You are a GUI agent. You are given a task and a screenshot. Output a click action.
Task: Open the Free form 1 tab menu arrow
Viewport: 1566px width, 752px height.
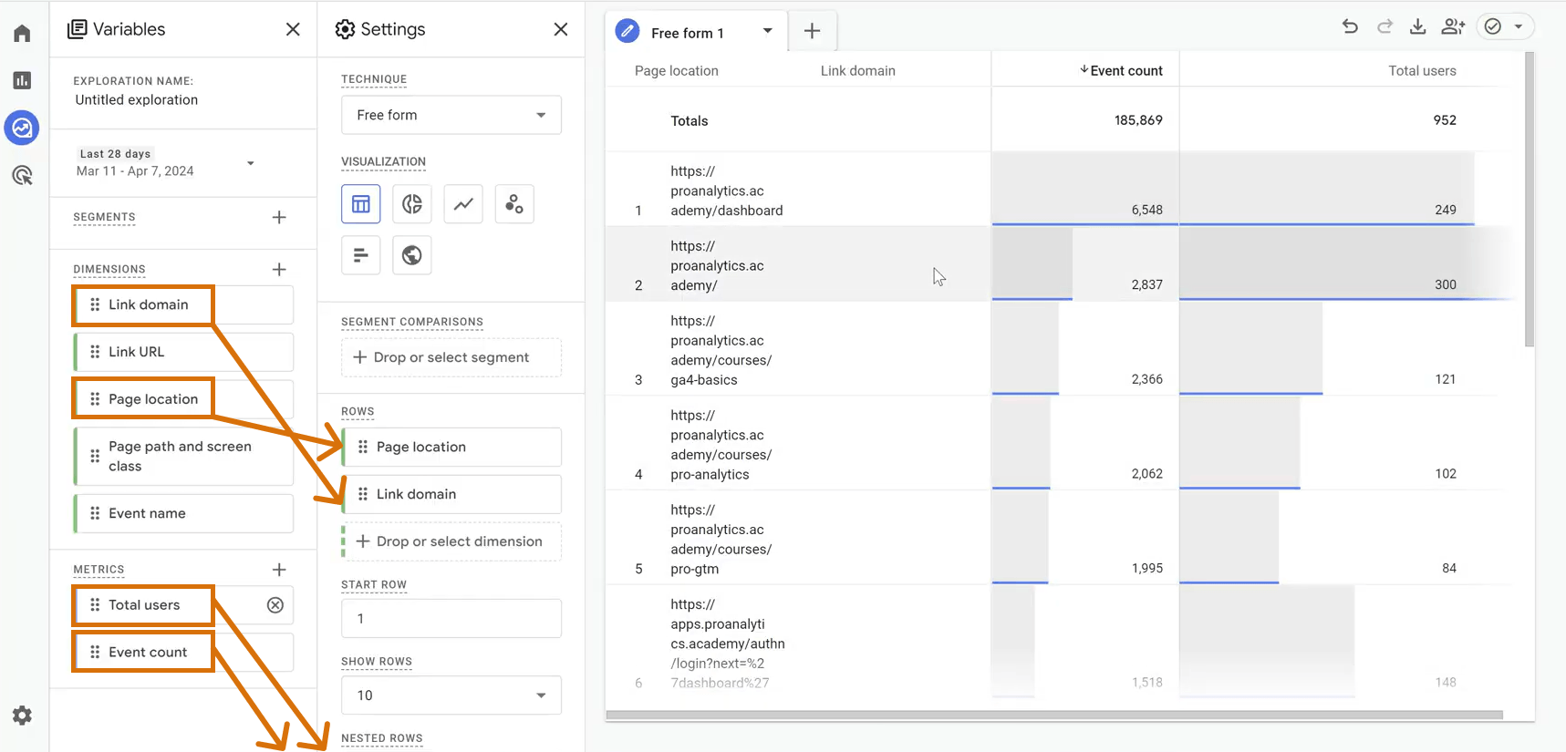[x=768, y=31]
